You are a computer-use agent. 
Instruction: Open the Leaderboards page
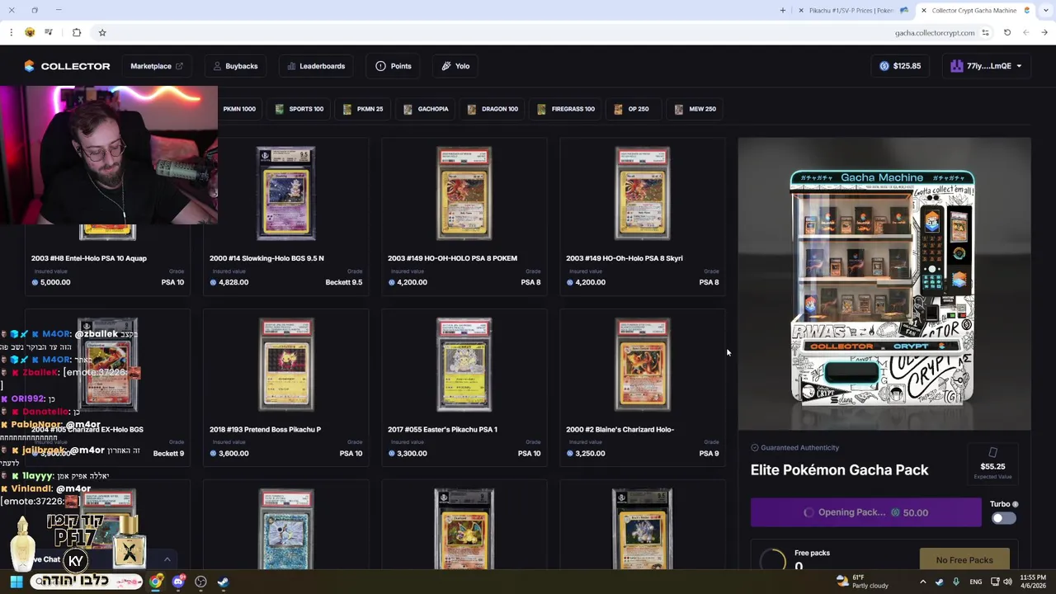pos(316,66)
